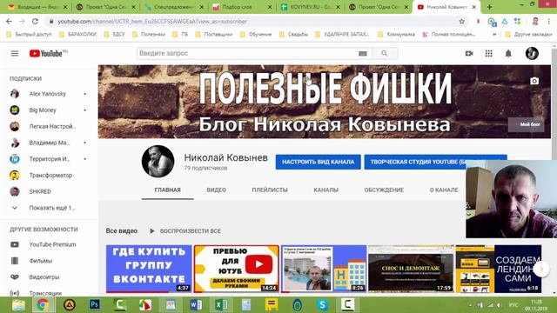Click the Видеоигры sidebar icon
This screenshot has width=557, height=313.
[15, 276]
